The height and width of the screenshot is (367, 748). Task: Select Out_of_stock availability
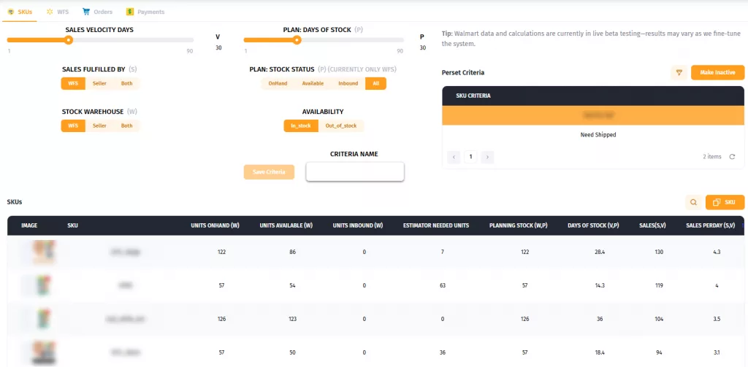(x=341, y=125)
